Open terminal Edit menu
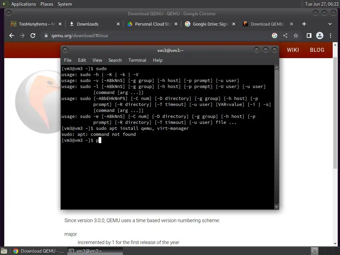This screenshot has width=340, height=255. tap(82, 60)
